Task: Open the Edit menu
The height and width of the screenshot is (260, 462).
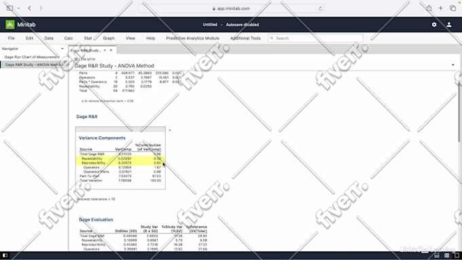Action: click(x=29, y=38)
